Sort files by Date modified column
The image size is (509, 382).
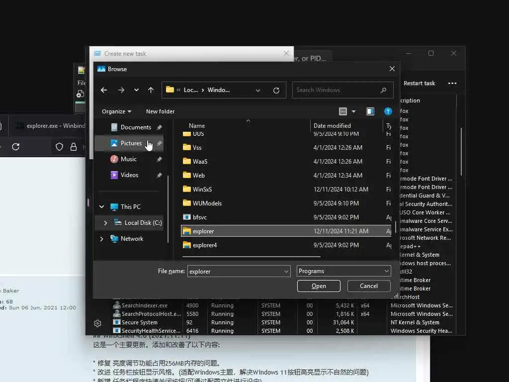click(332, 126)
